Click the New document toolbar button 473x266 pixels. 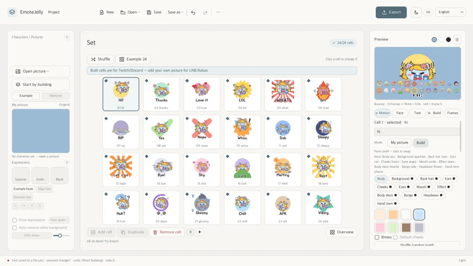click(x=107, y=12)
